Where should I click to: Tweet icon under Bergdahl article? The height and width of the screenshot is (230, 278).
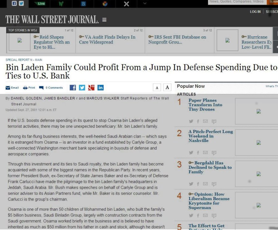(x=191, y=184)
